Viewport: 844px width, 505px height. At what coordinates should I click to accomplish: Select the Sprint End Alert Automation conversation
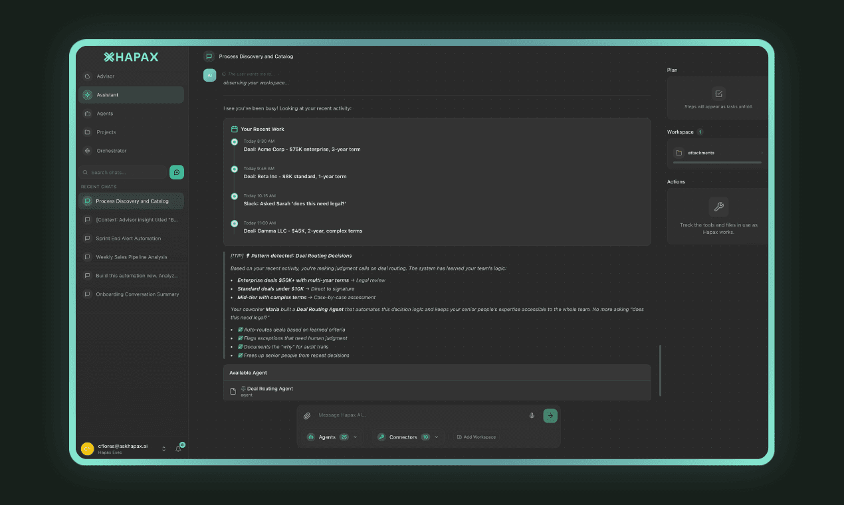tap(130, 239)
